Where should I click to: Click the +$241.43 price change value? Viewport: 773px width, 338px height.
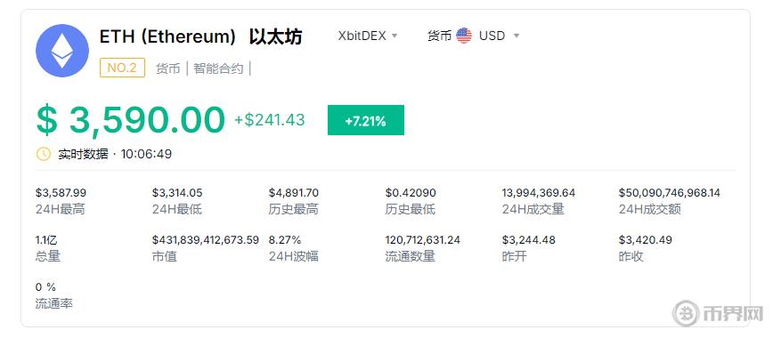coord(269,120)
